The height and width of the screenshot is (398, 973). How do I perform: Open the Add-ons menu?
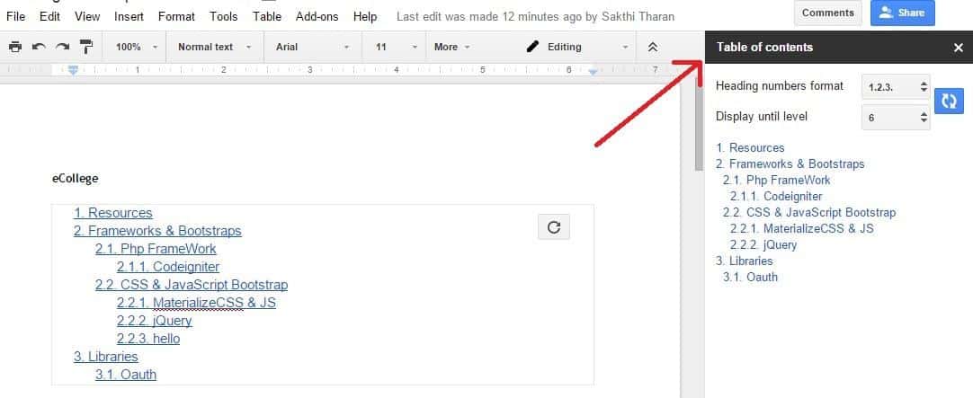[x=317, y=16]
